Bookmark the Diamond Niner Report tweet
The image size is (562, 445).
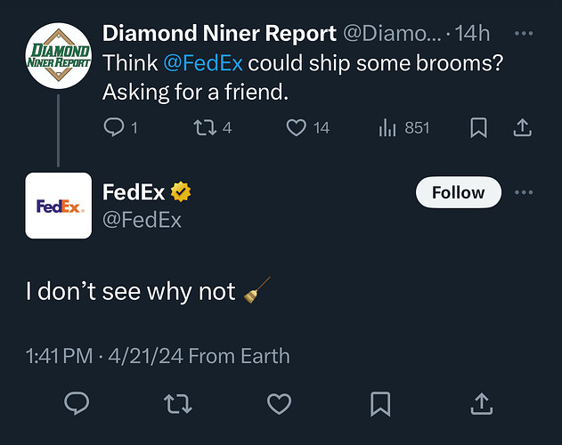click(478, 128)
